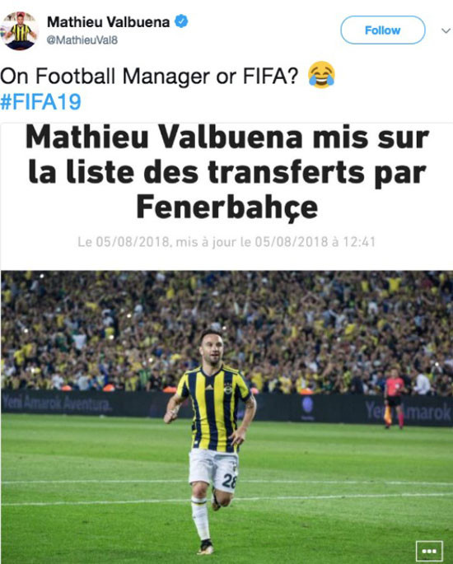
Task: Expand the chevron menu beside Follow
Action: point(446,31)
